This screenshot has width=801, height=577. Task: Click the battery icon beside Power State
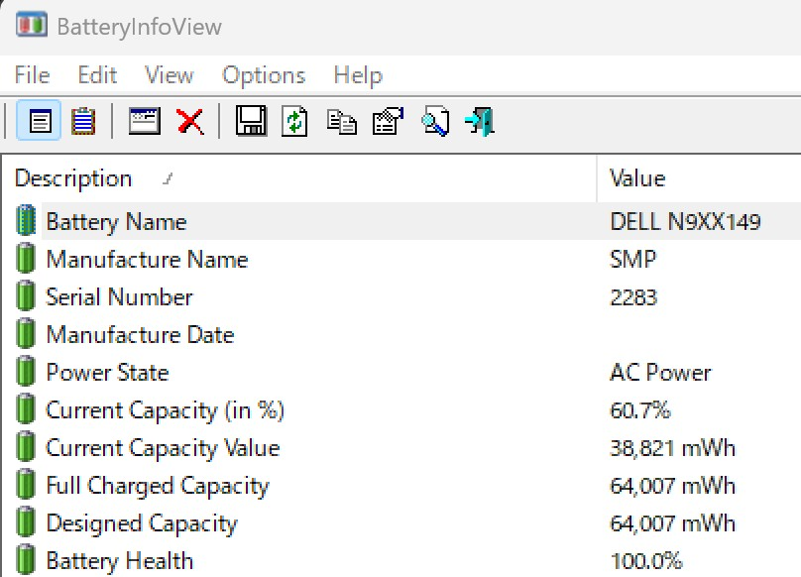26,371
